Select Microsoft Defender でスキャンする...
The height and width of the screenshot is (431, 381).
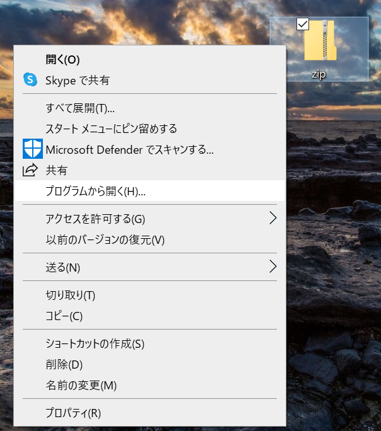pos(150,149)
